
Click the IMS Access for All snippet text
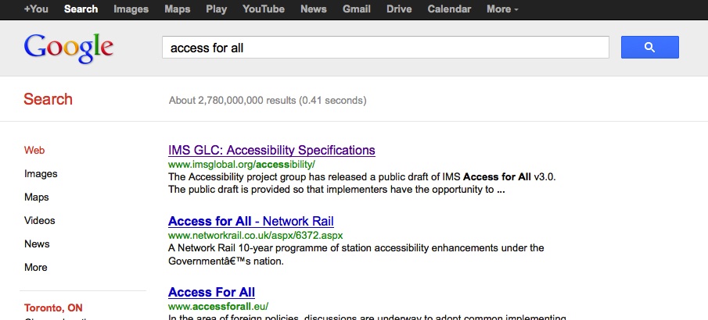click(361, 183)
